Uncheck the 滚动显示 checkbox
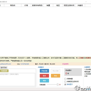 65,84
